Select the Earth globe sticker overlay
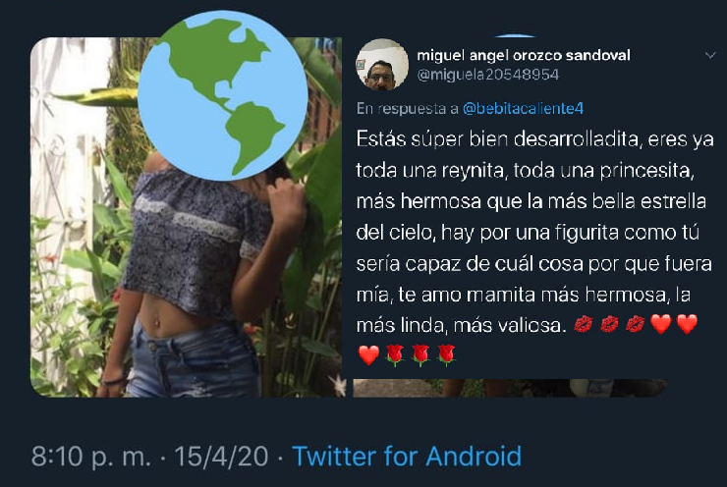 [x=223, y=95]
